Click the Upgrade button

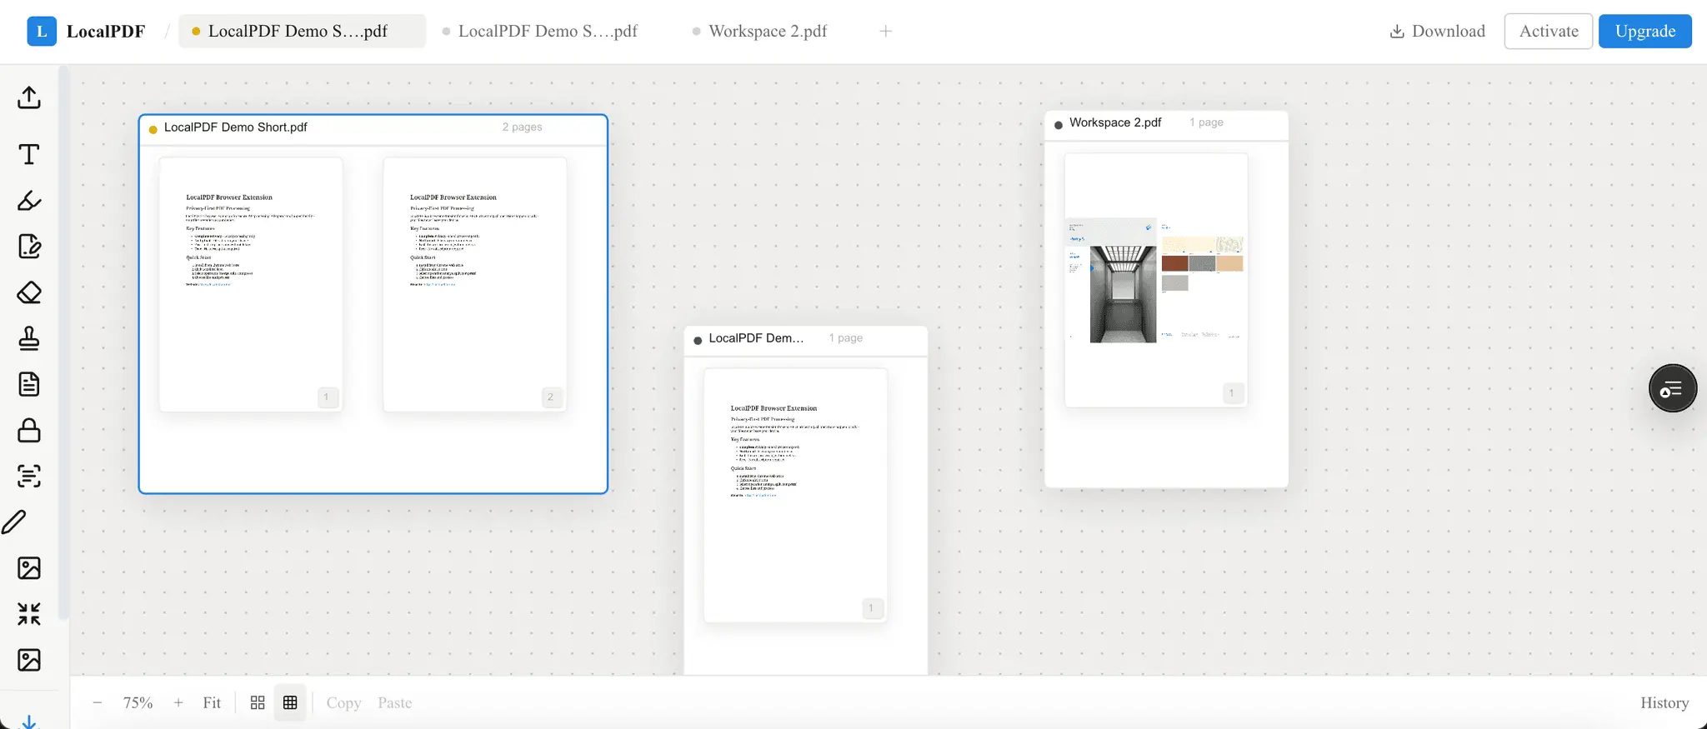[x=1645, y=31]
